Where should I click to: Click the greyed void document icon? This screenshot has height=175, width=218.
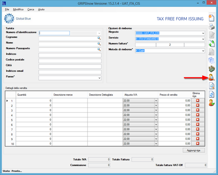coord(212,52)
